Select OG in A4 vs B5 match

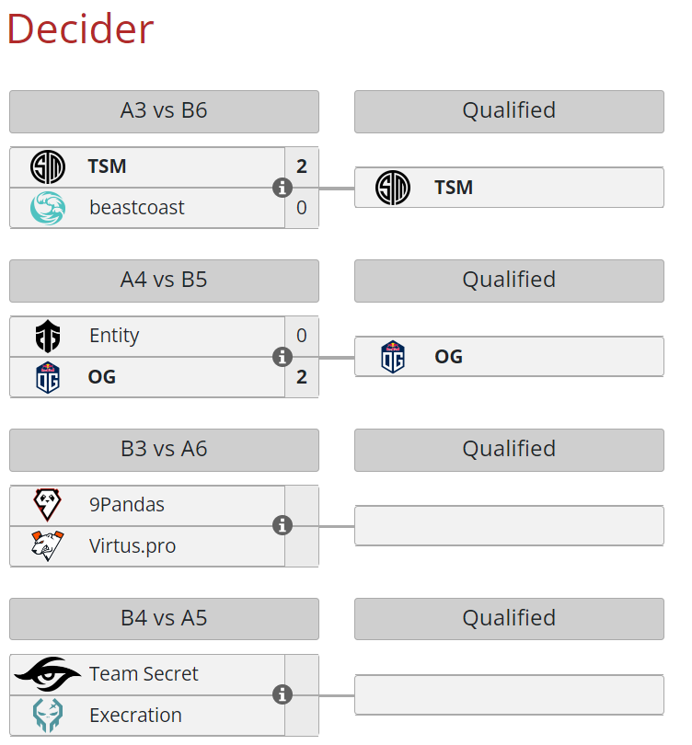coord(102,377)
